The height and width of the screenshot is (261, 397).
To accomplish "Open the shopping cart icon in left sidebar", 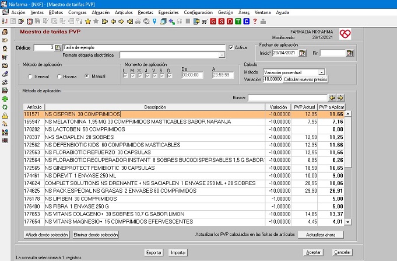I will tap(5, 57).
